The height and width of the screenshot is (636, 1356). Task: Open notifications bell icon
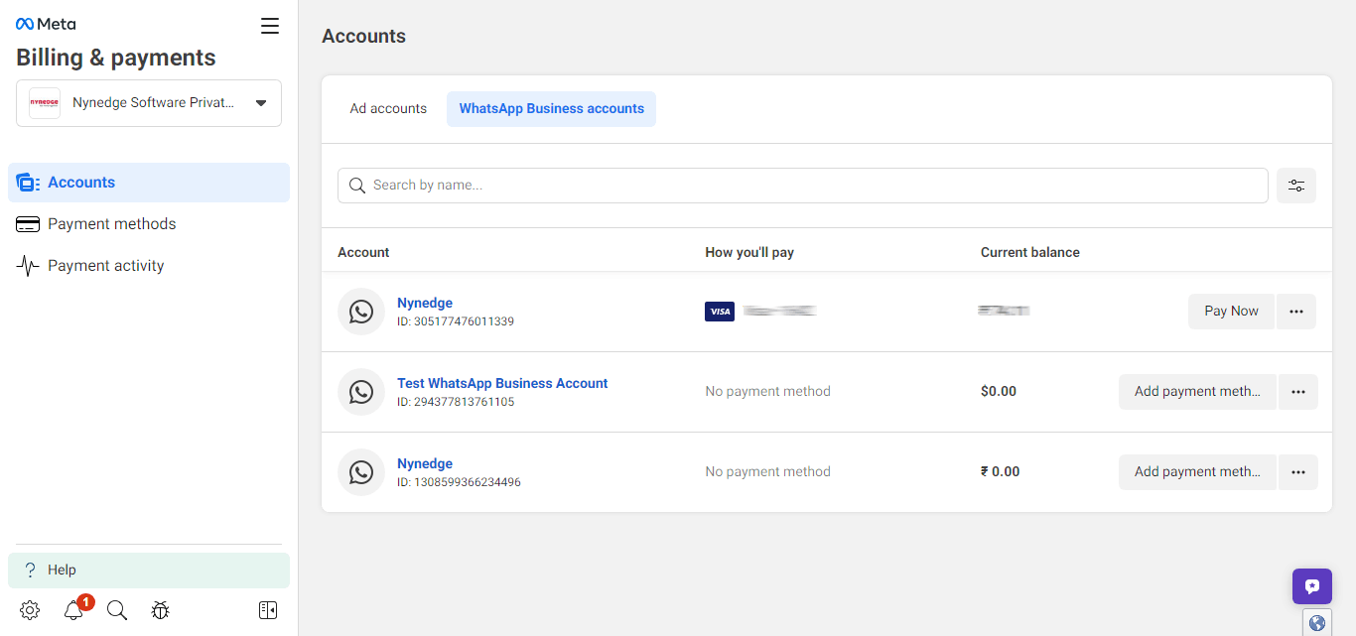tap(73, 610)
